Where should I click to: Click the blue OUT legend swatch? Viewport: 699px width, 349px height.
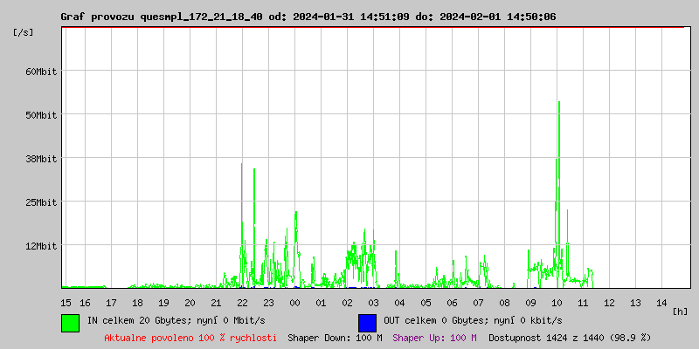367,322
